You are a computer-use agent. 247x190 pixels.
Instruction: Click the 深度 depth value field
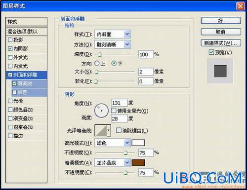pyautogui.click(x=146, y=54)
